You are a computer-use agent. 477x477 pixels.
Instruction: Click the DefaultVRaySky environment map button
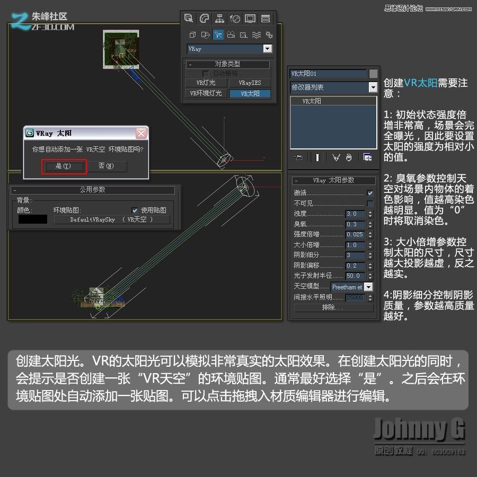click(112, 219)
